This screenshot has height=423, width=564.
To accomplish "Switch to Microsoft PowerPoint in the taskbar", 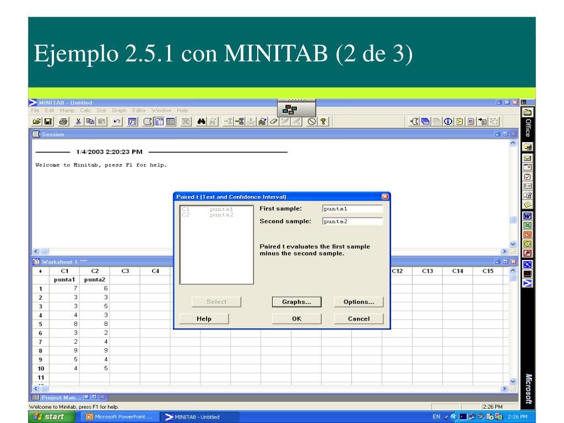I will [119, 417].
